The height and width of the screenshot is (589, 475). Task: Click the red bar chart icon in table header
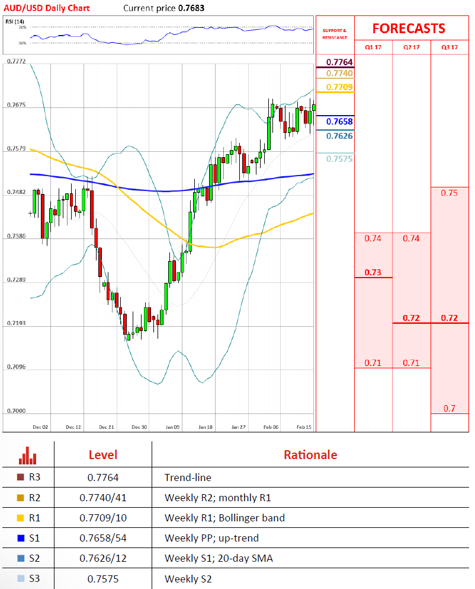pyautogui.click(x=27, y=456)
